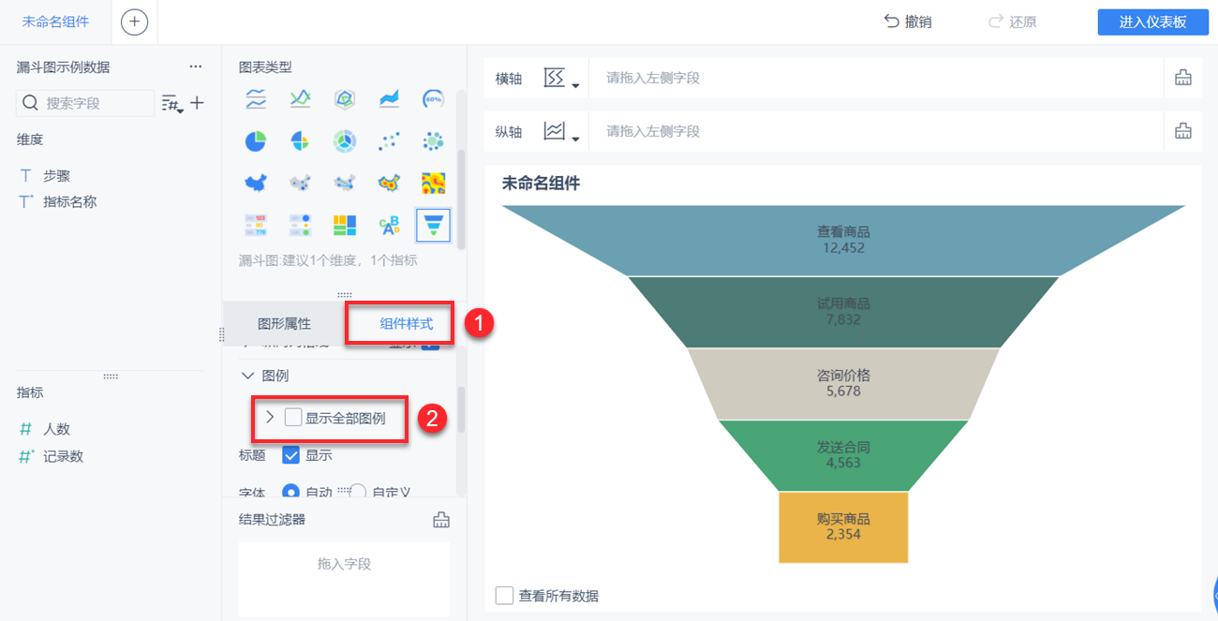Collapse the 图例 section chevron
Image resolution: width=1218 pixels, height=621 pixels.
click(x=247, y=376)
